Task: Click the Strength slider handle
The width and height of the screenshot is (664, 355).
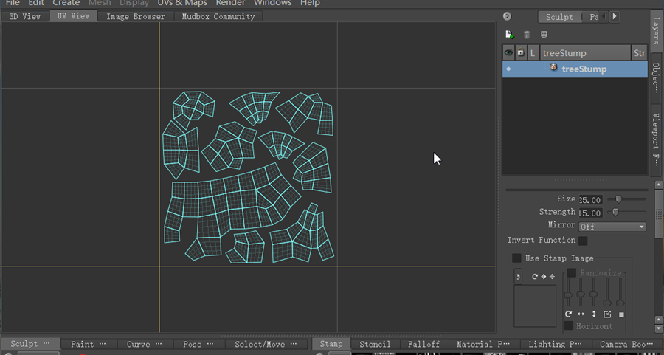Action: pyautogui.click(x=615, y=212)
